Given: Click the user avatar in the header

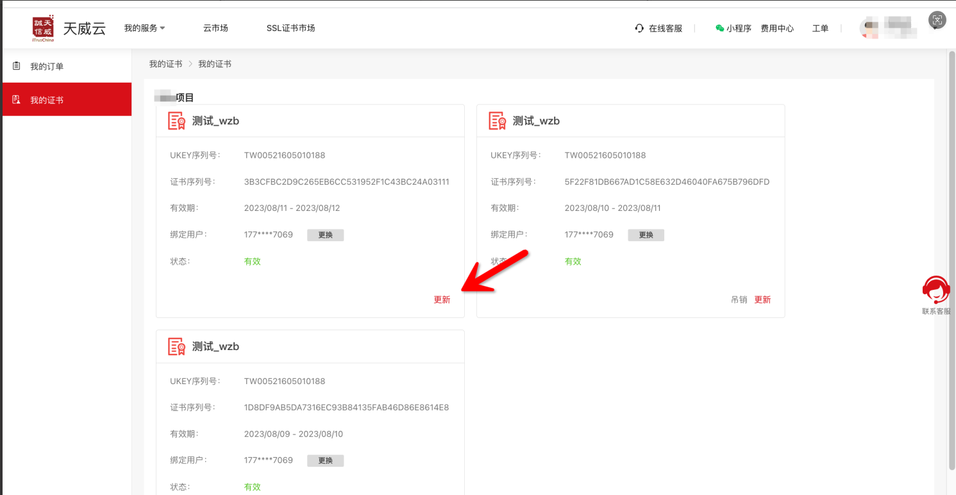Looking at the screenshot, I should [870, 28].
